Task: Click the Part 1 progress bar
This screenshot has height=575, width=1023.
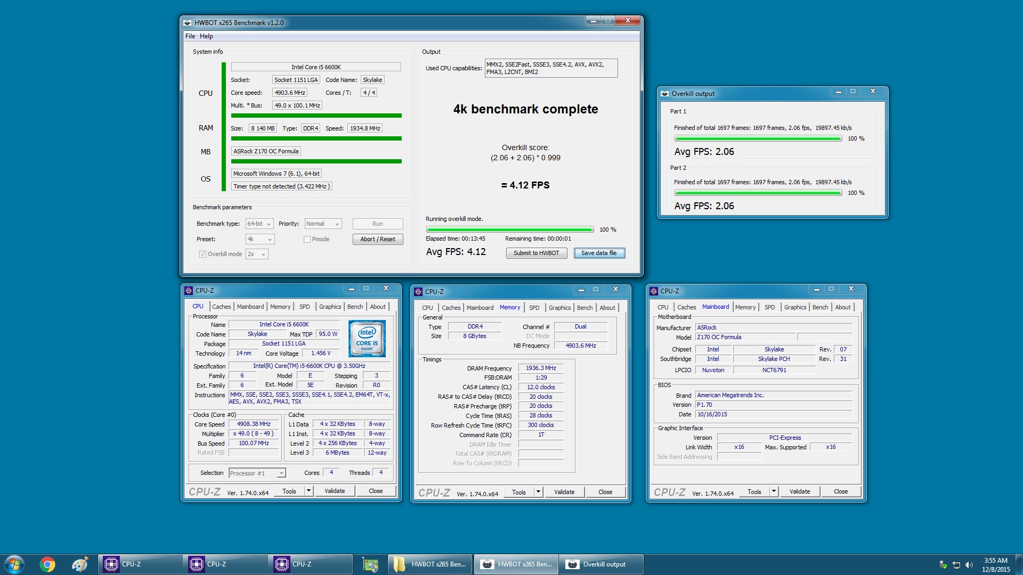Action: (x=758, y=139)
